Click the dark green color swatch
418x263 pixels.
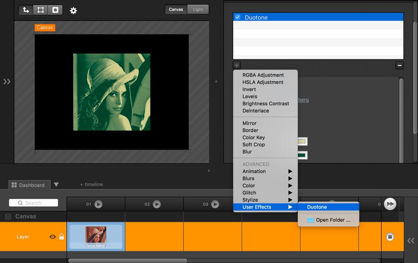[x=302, y=156]
